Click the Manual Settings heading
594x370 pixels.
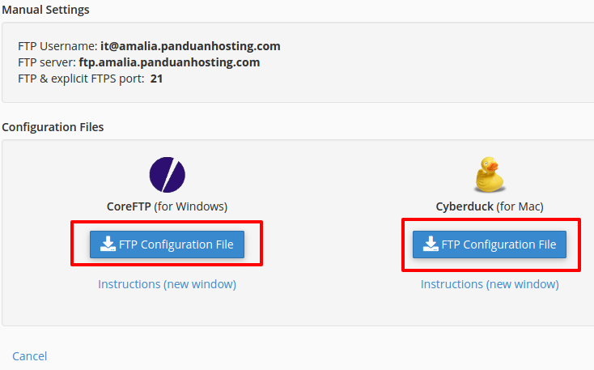pyautogui.click(x=45, y=10)
